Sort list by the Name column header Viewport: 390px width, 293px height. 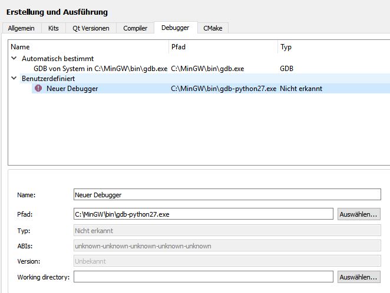(88, 47)
